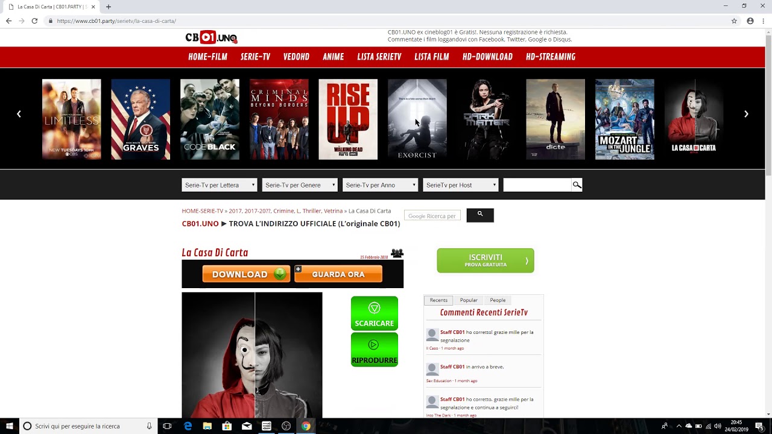Open the Criminal Minds Beyond Borders poster
Image resolution: width=772 pixels, height=434 pixels.
pos(279,119)
